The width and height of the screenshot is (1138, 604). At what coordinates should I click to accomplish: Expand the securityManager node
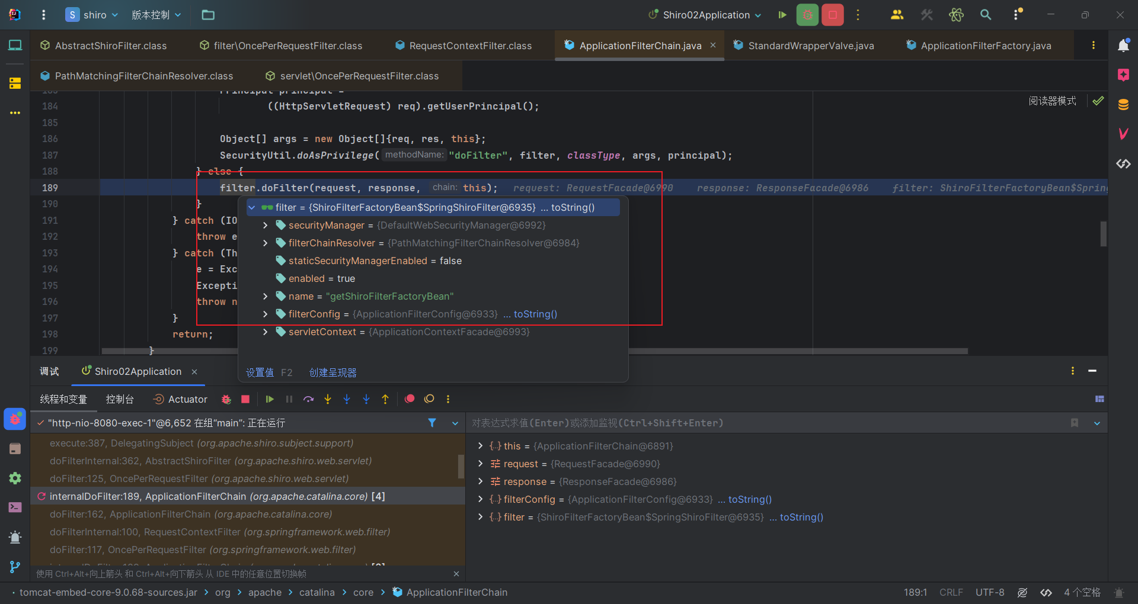266,225
